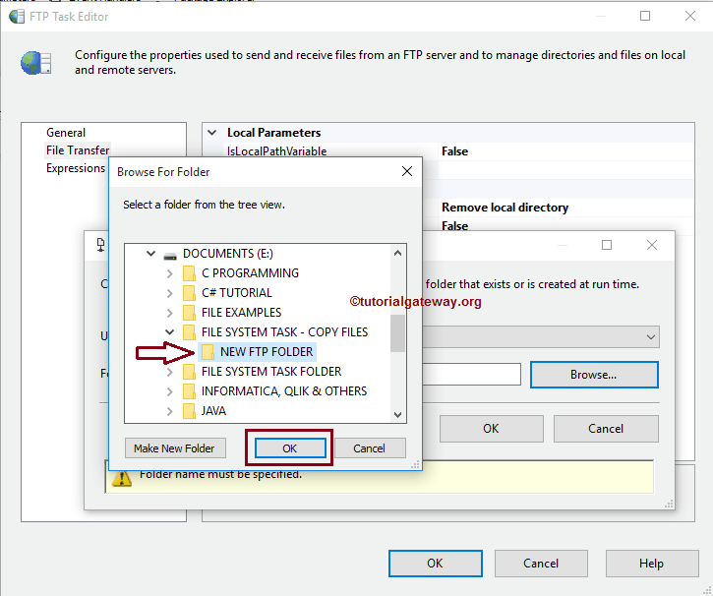This screenshot has width=713, height=596.
Task: Click the C# TUTORIAL folder icon
Action: [189, 293]
